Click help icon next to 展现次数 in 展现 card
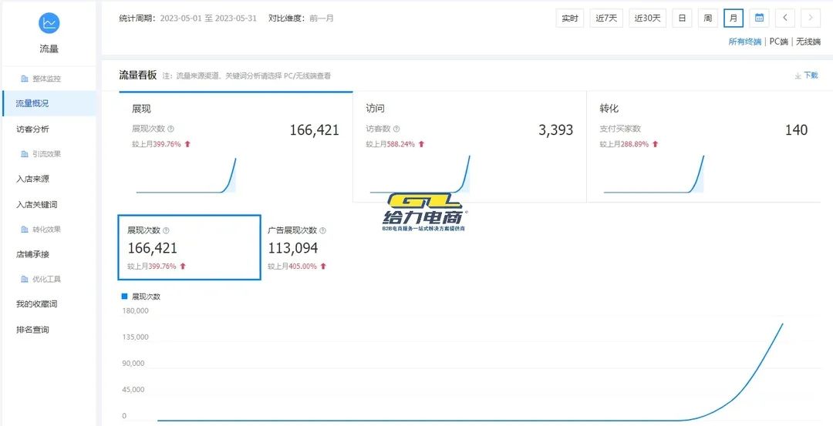Viewport: 833px width, 426px height. (x=170, y=129)
